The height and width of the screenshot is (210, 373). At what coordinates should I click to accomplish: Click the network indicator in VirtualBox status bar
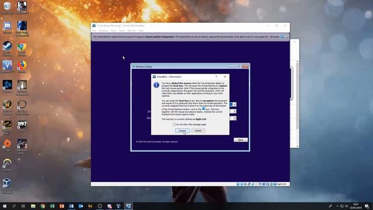tap(249, 184)
